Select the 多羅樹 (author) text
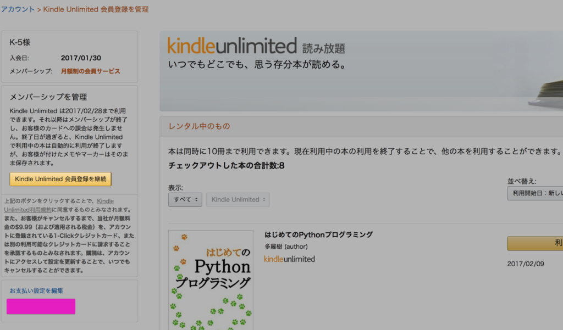The image size is (563, 330). coord(286,247)
